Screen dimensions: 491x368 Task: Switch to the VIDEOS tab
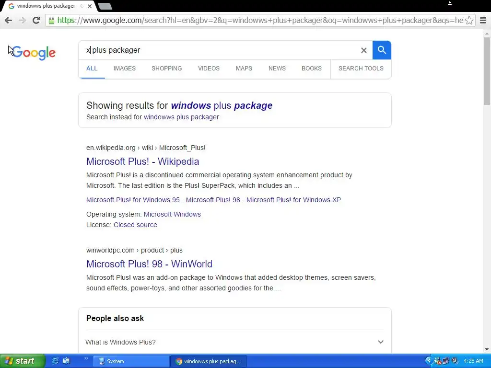[209, 68]
